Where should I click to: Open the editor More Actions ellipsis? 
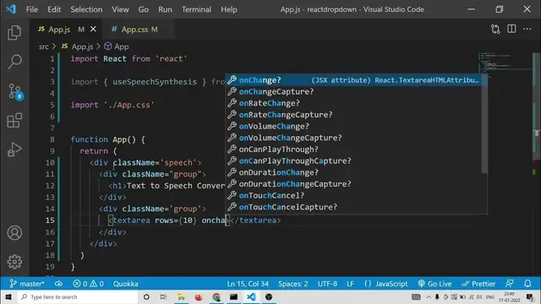click(527, 29)
